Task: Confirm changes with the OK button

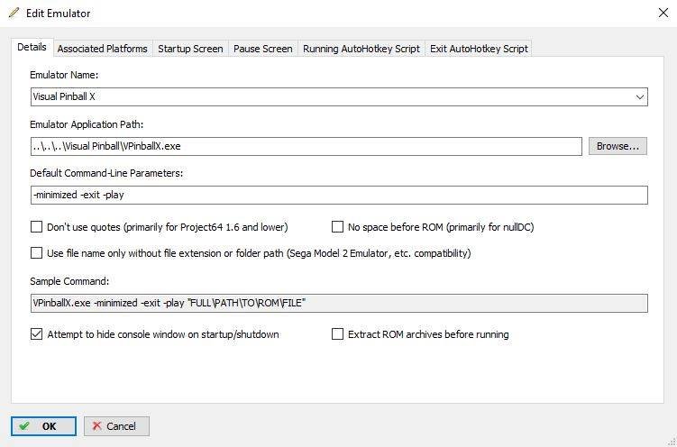Action: point(43,426)
